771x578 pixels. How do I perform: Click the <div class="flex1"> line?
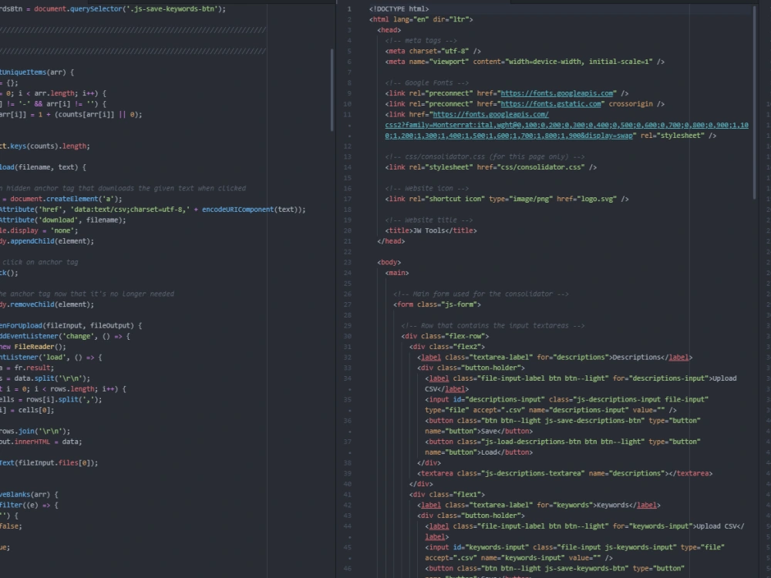[447, 495]
